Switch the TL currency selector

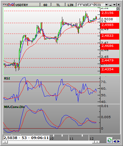pyautogui.click(x=58, y=5)
